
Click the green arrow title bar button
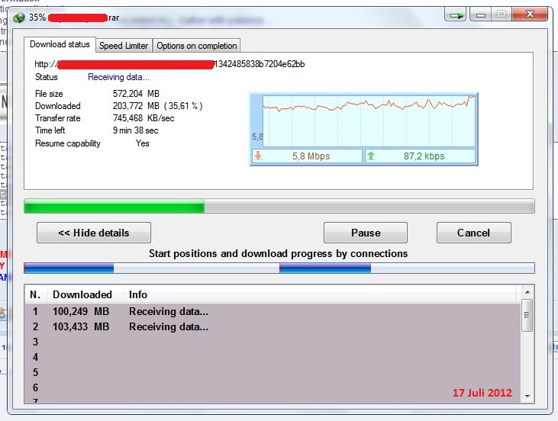point(456,15)
